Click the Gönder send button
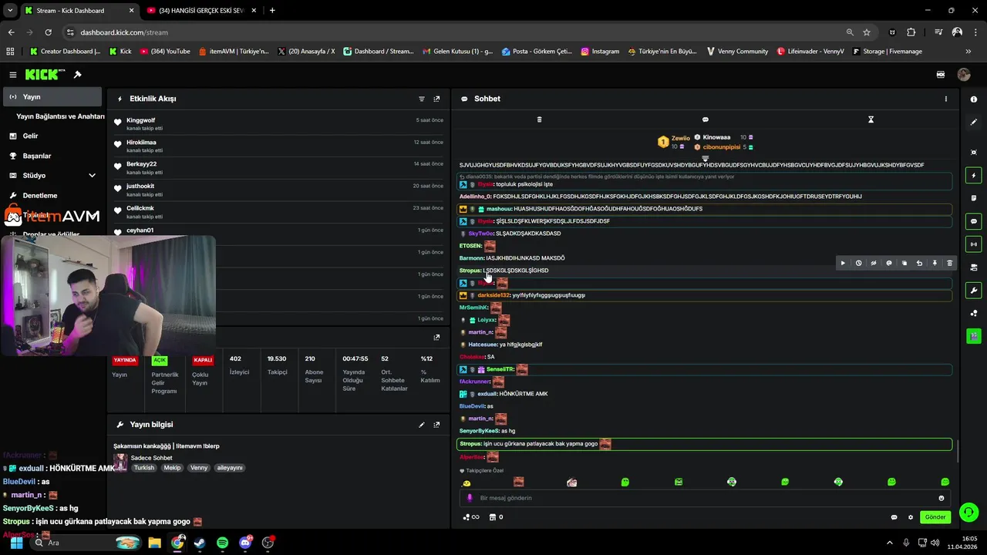 935,517
